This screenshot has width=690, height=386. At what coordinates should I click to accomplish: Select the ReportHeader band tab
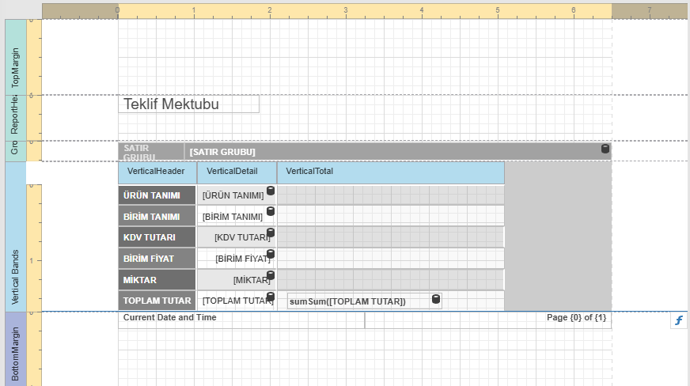(15, 118)
